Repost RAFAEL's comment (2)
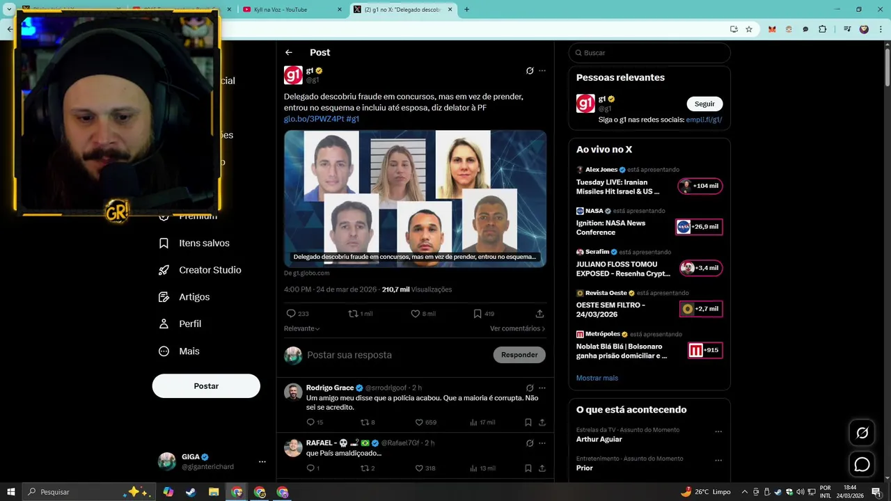The image size is (891, 501). pyautogui.click(x=368, y=468)
